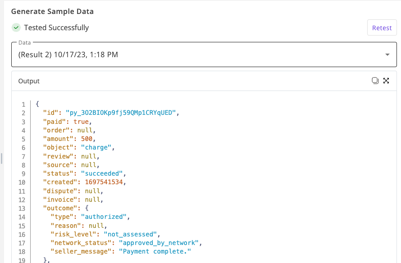Screen dimensions: 401x263
Task: Click the status value "succeeded"
Action: pos(102,173)
